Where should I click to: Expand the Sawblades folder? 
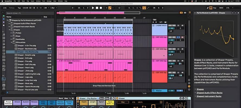(x=11, y=39)
